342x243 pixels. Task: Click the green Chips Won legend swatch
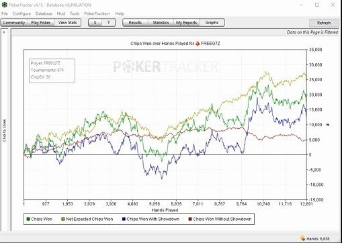[28, 220]
